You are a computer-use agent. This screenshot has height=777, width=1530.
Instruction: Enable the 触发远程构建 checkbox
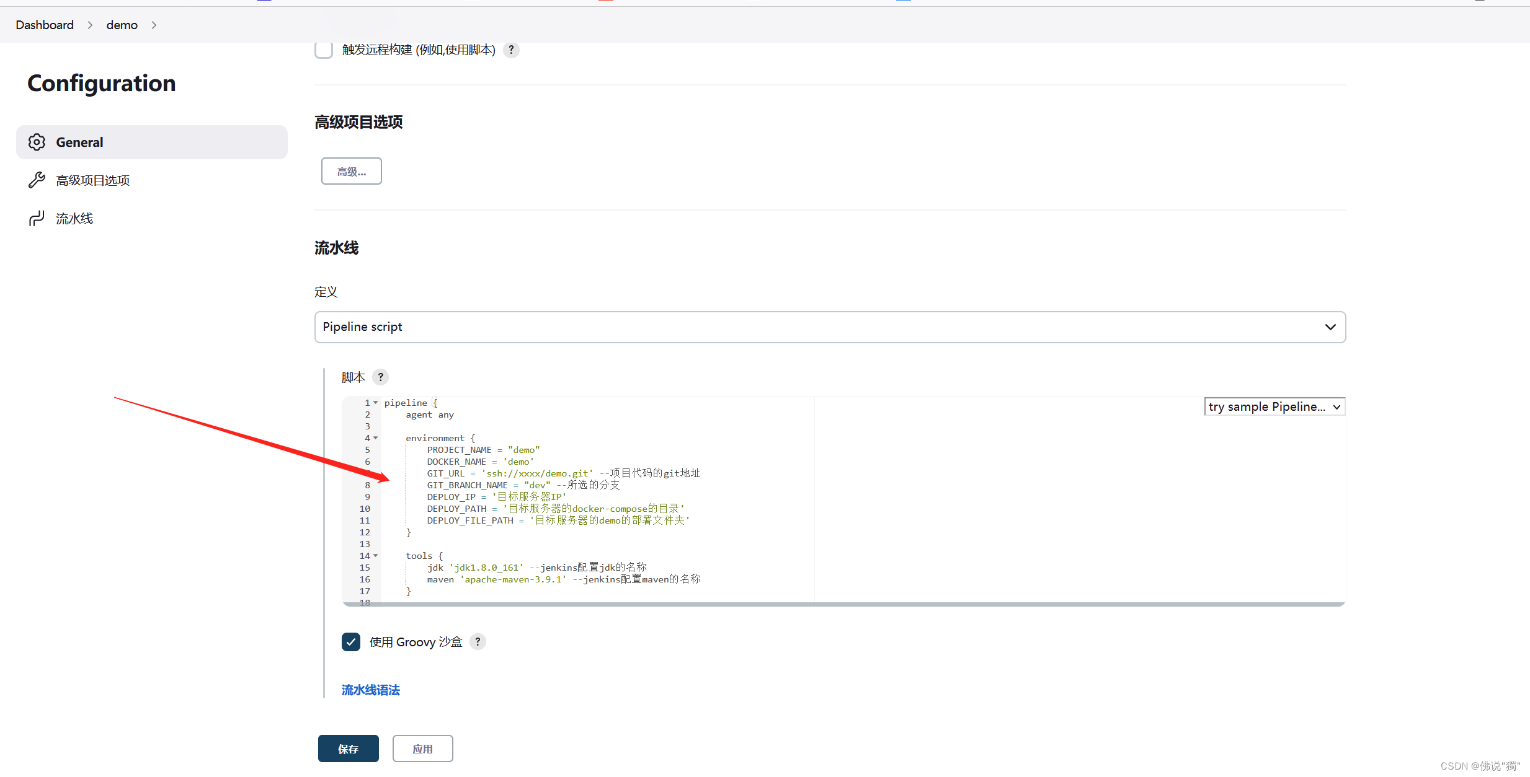click(324, 50)
